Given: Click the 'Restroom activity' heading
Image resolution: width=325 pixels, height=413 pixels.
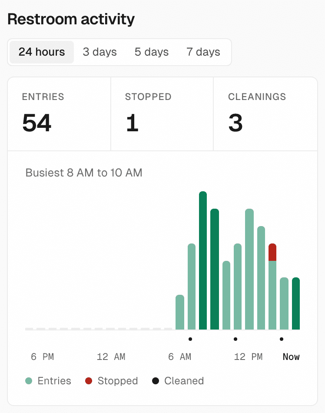Looking at the screenshot, I should [x=71, y=19].
